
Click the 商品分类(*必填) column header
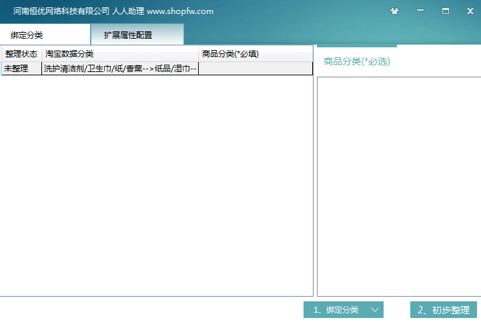pos(256,54)
